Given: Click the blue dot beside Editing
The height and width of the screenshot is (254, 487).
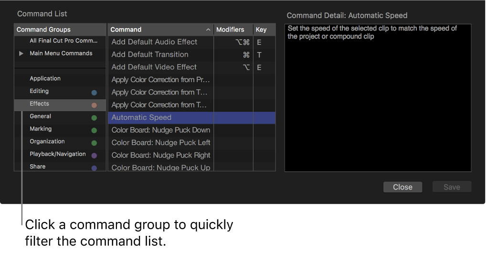Looking at the screenshot, I should pyautogui.click(x=94, y=93).
